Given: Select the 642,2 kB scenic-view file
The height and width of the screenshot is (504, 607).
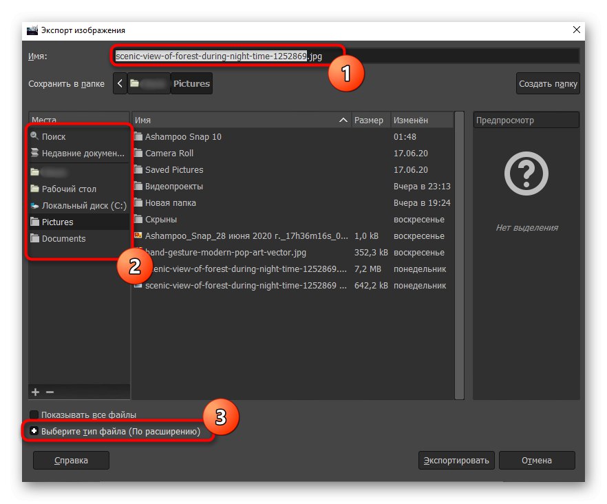Looking at the screenshot, I should [292, 286].
